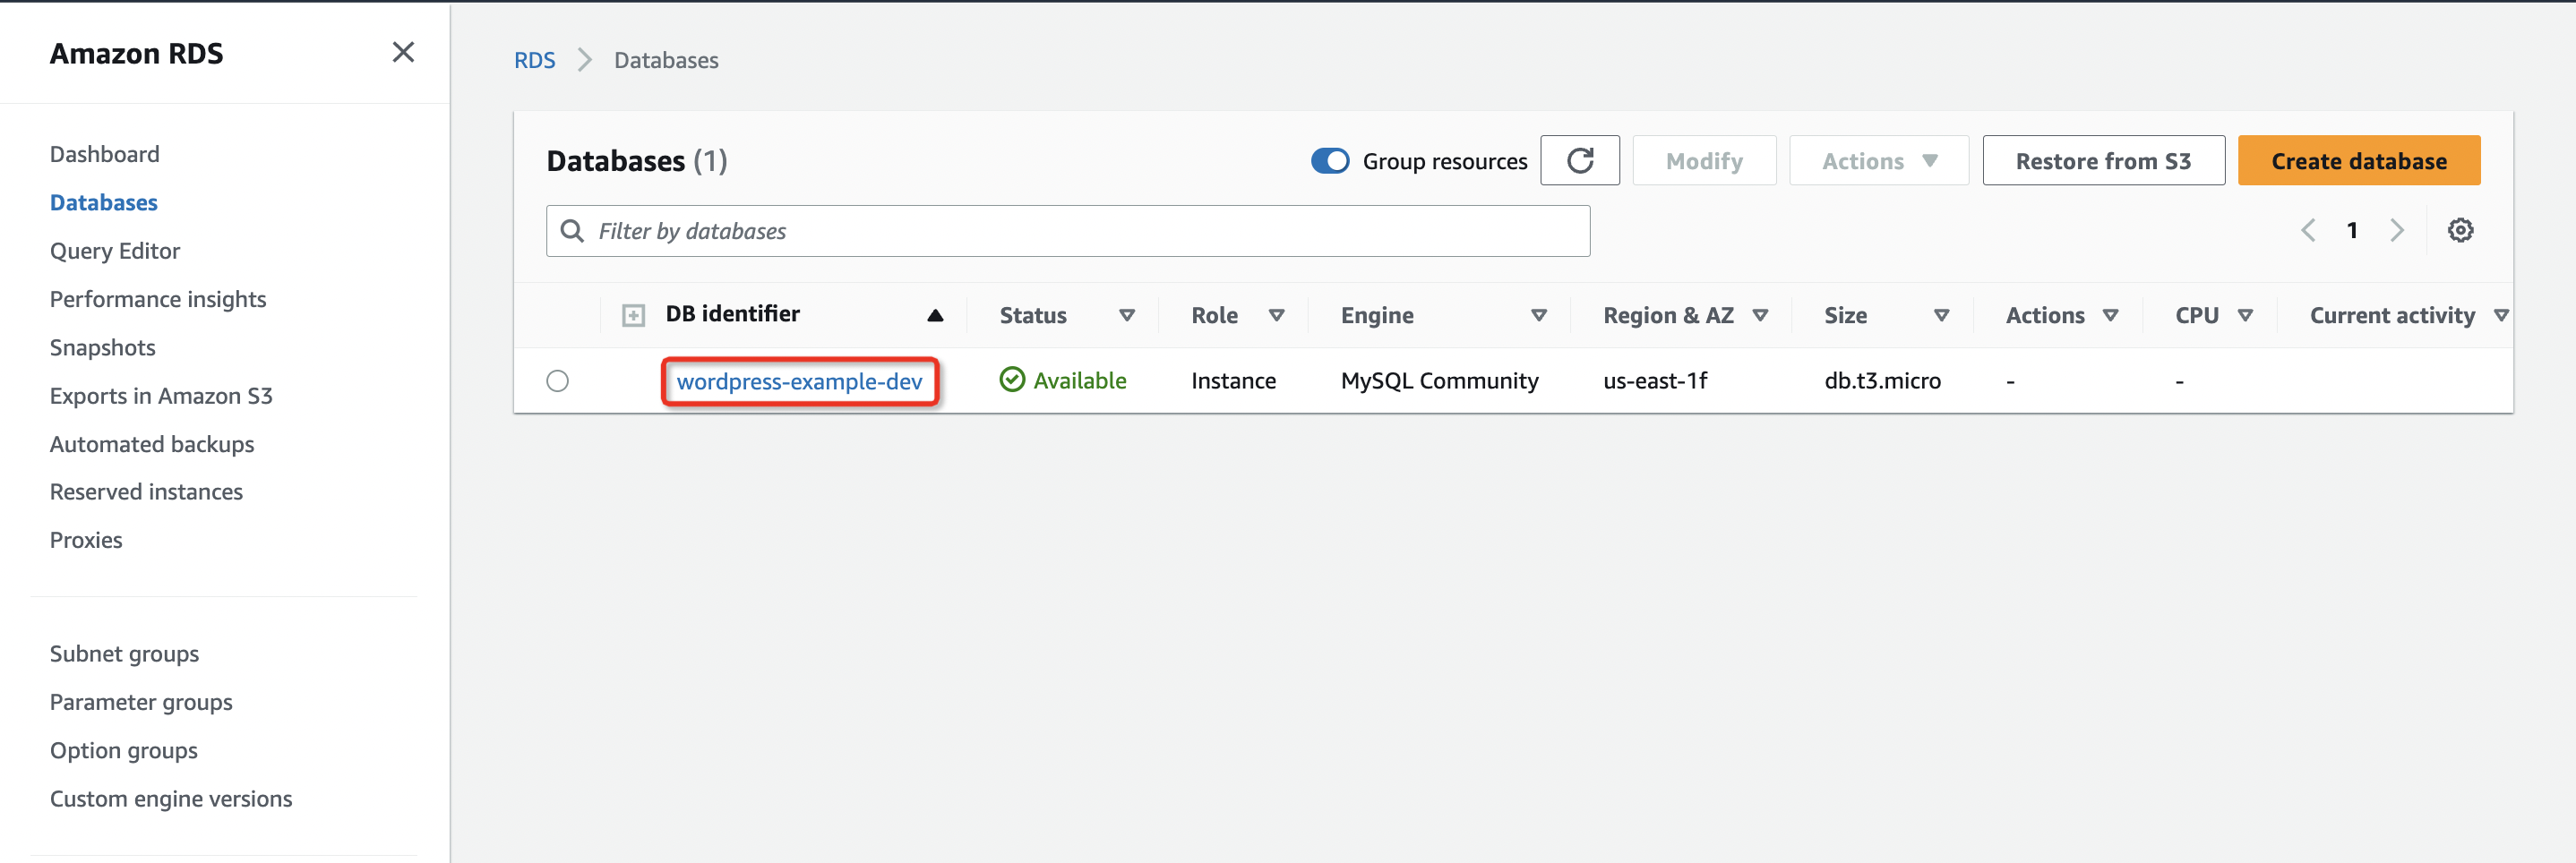This screenshot has width=2576, height=863.
Task: Open the Actions dropdown
Action: (x=1878, y=160)
